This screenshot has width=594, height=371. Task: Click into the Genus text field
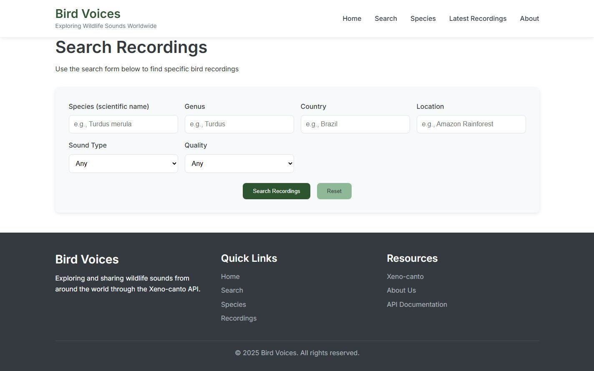tap(239, 124)
